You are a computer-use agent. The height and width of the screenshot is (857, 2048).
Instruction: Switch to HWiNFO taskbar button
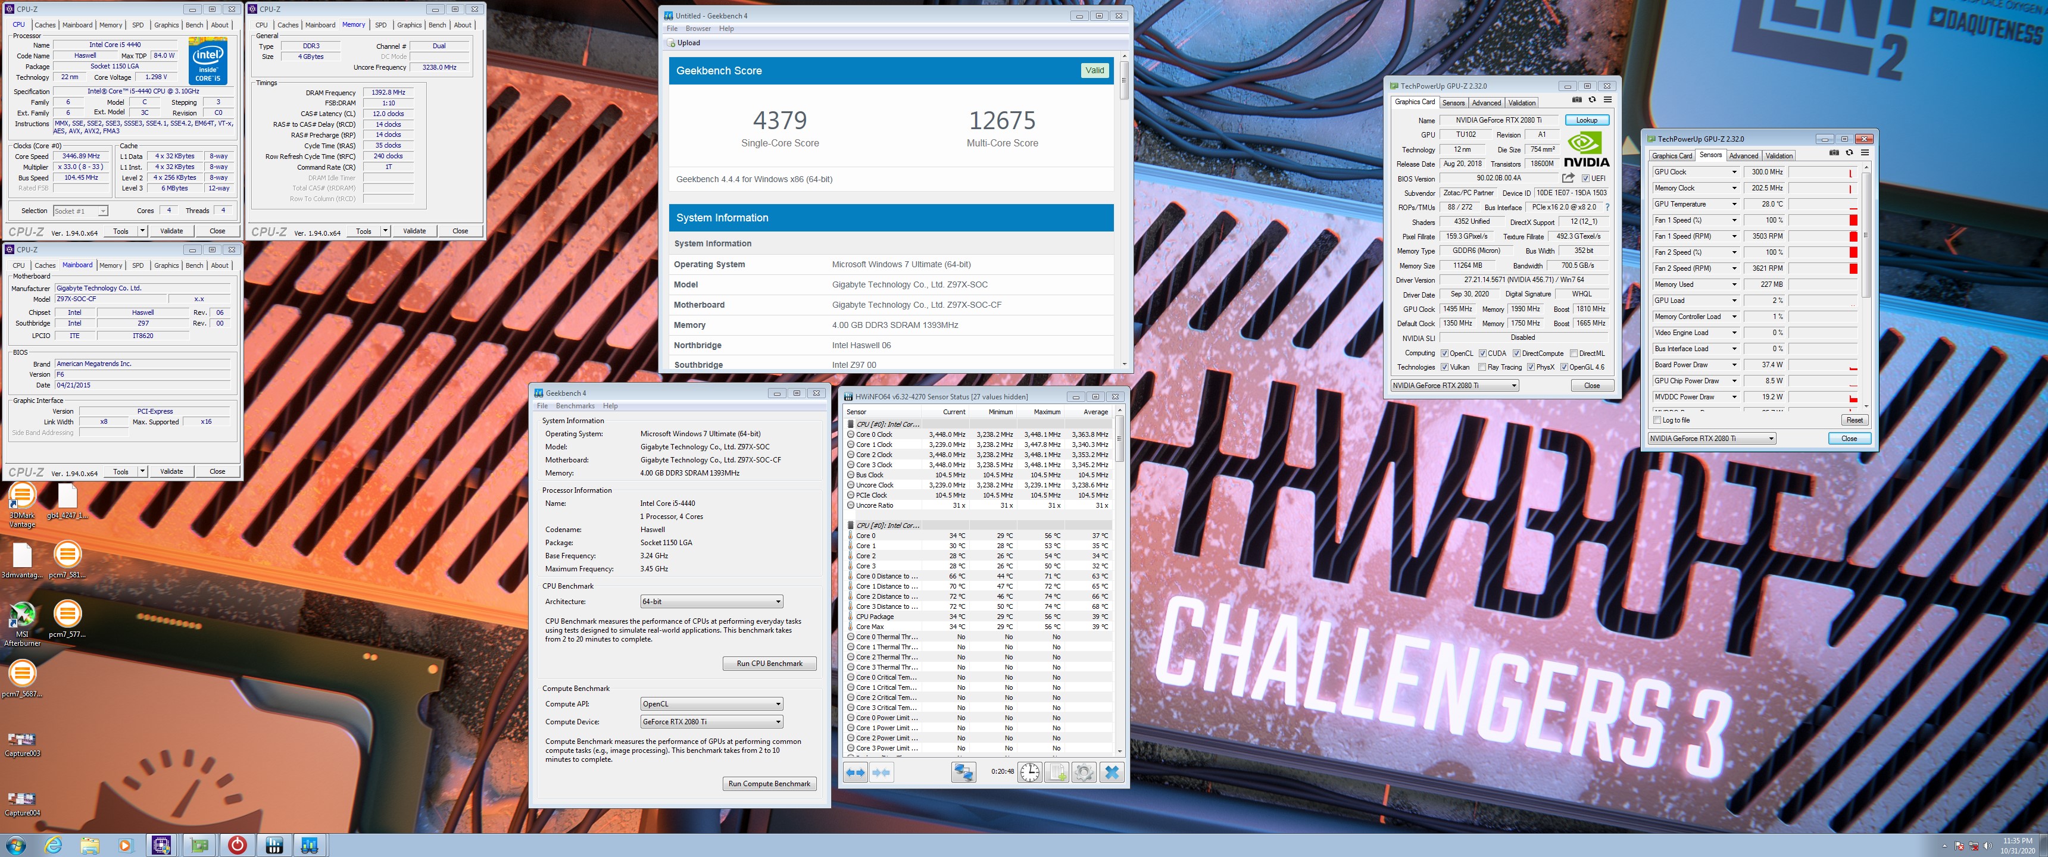(x=274, y=845)
